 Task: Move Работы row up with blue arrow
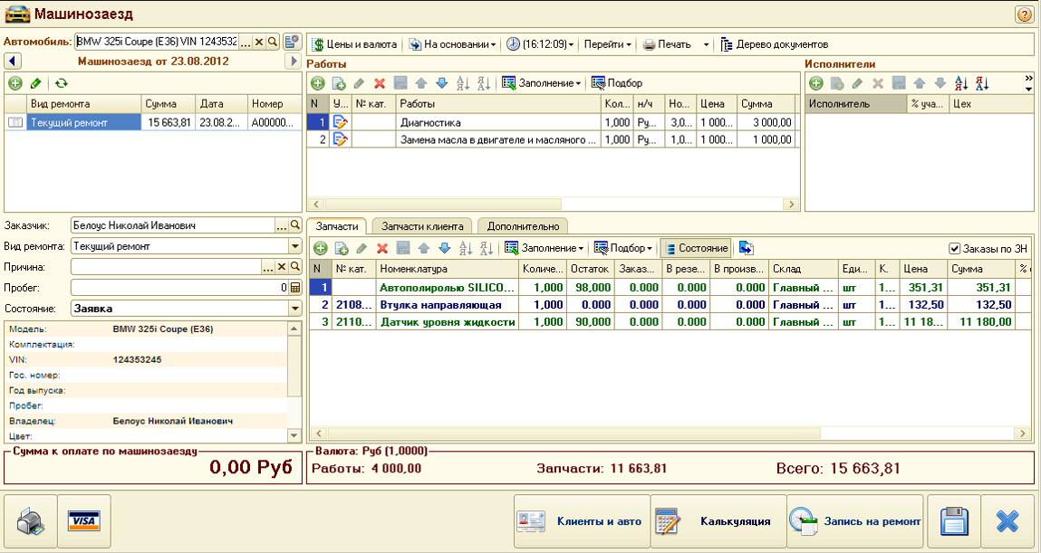tap(421, 83)
